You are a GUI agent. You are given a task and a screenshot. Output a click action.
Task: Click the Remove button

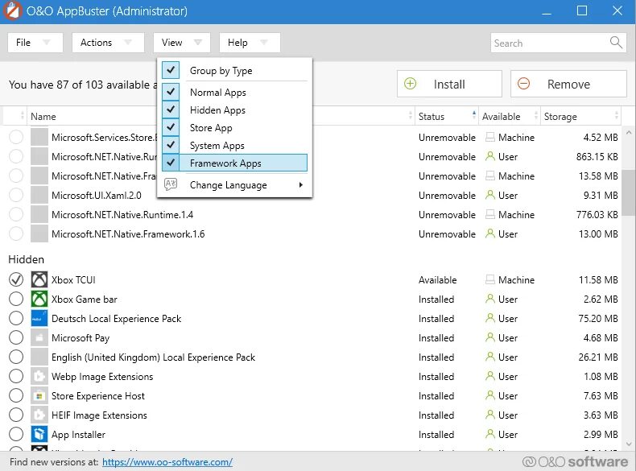tap(568, 84)
